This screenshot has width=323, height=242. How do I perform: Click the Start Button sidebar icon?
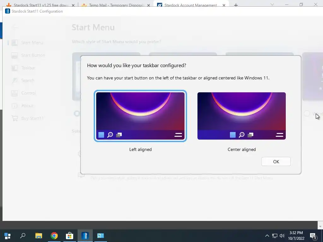point(15,55)
